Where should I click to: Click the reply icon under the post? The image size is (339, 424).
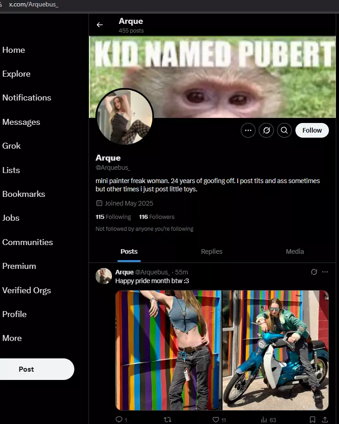(x=119, y=419)
